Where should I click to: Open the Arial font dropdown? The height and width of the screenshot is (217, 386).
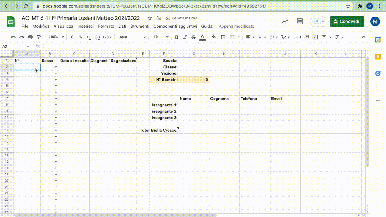click(132, 37)
